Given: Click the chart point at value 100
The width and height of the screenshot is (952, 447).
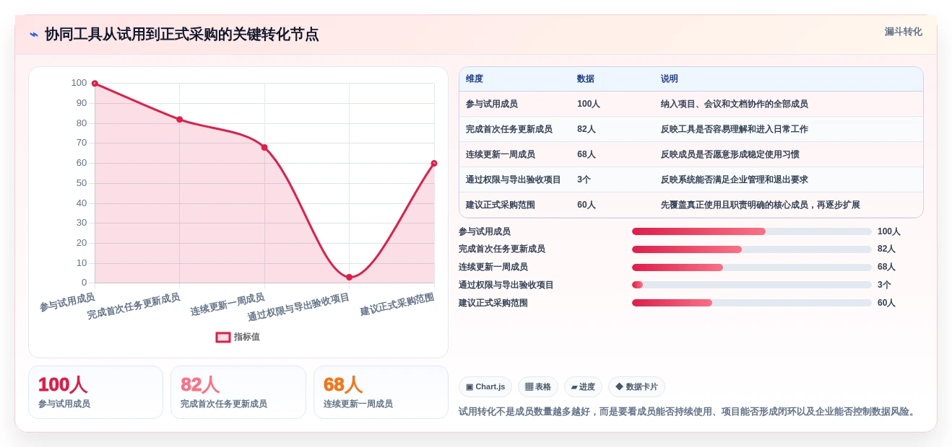Looking at the screenshot, I should pos(95,84).
